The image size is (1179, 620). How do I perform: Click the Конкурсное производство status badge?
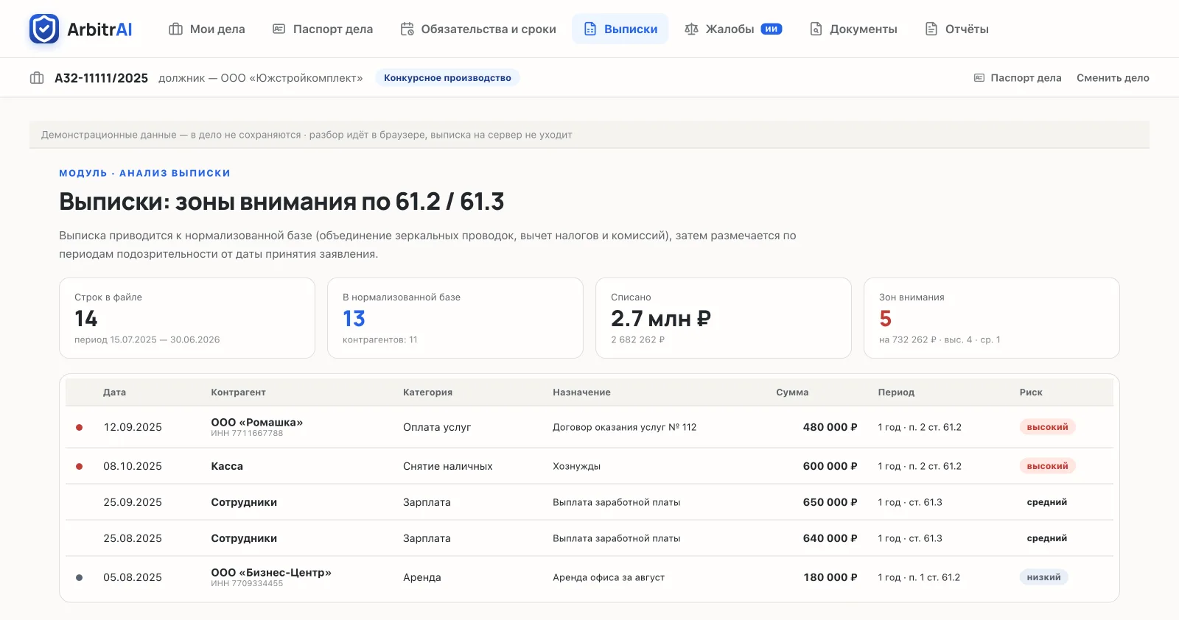[x=447, y=77]
